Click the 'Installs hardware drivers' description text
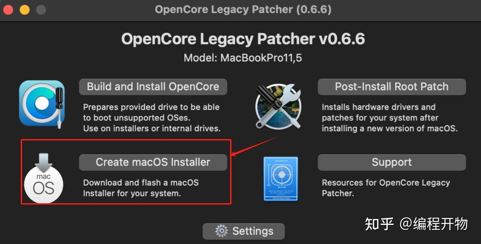Image resolution: width=481 pixels, height=244 pixels. tap(389, 118)
